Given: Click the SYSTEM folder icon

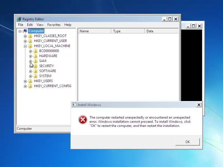Looking at the screenshot, I should (36, 76).
